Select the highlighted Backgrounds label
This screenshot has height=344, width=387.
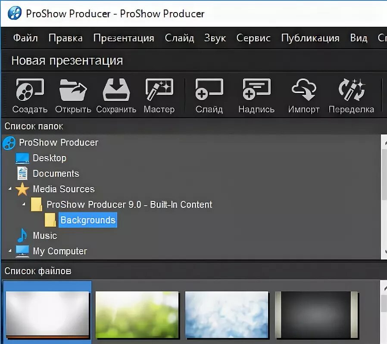(88, 220)
